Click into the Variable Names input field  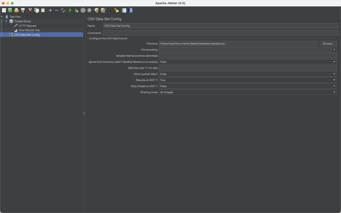click(248, 56)
